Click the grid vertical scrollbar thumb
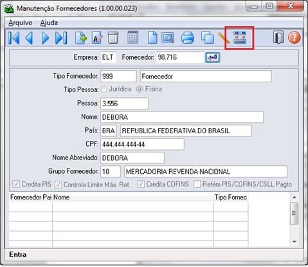The width and height of the screenshot is (308, 267). click(294, 214)
